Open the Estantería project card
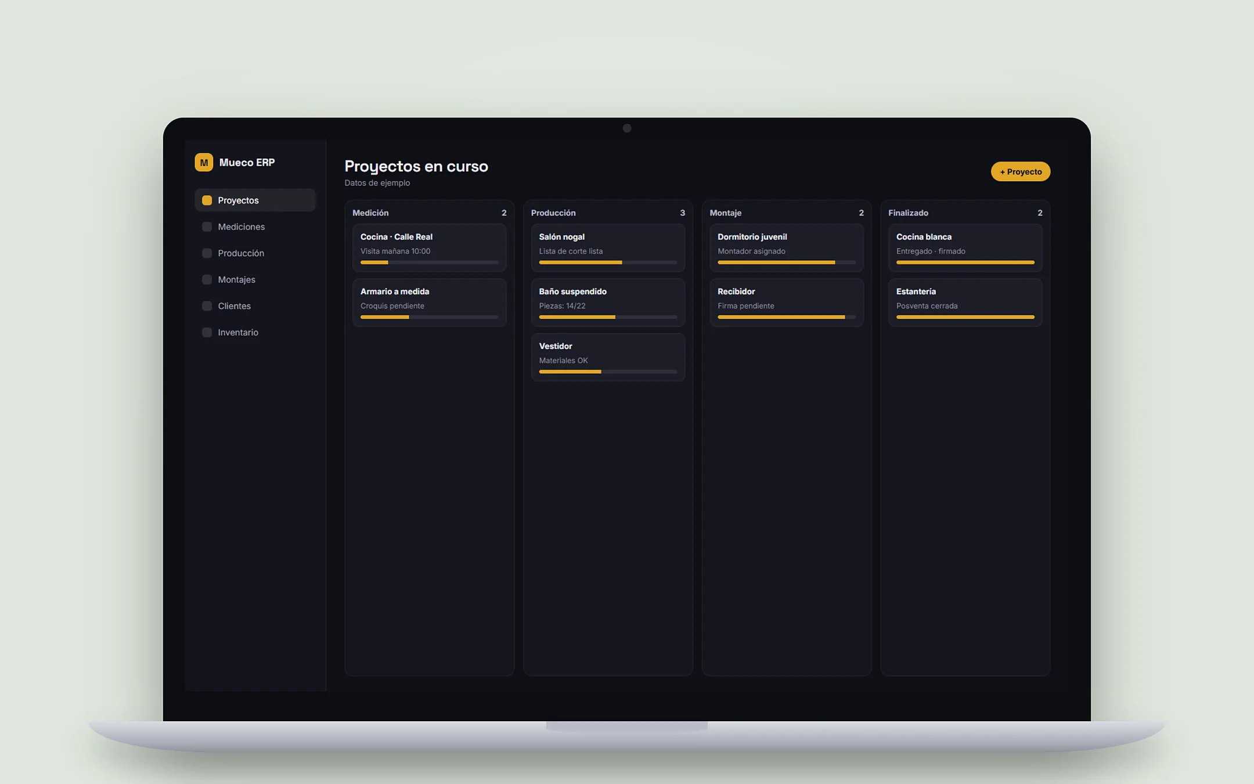This screenshot has width=1254, height=784. click(965, 303)
